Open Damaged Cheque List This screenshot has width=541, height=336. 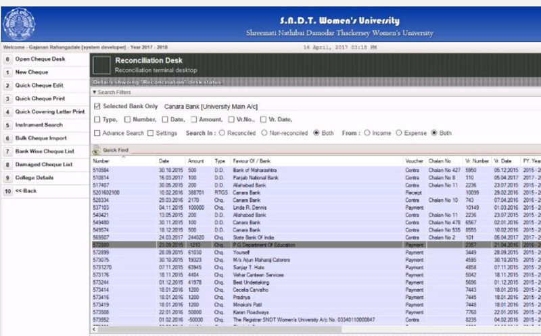coord(45,165)
